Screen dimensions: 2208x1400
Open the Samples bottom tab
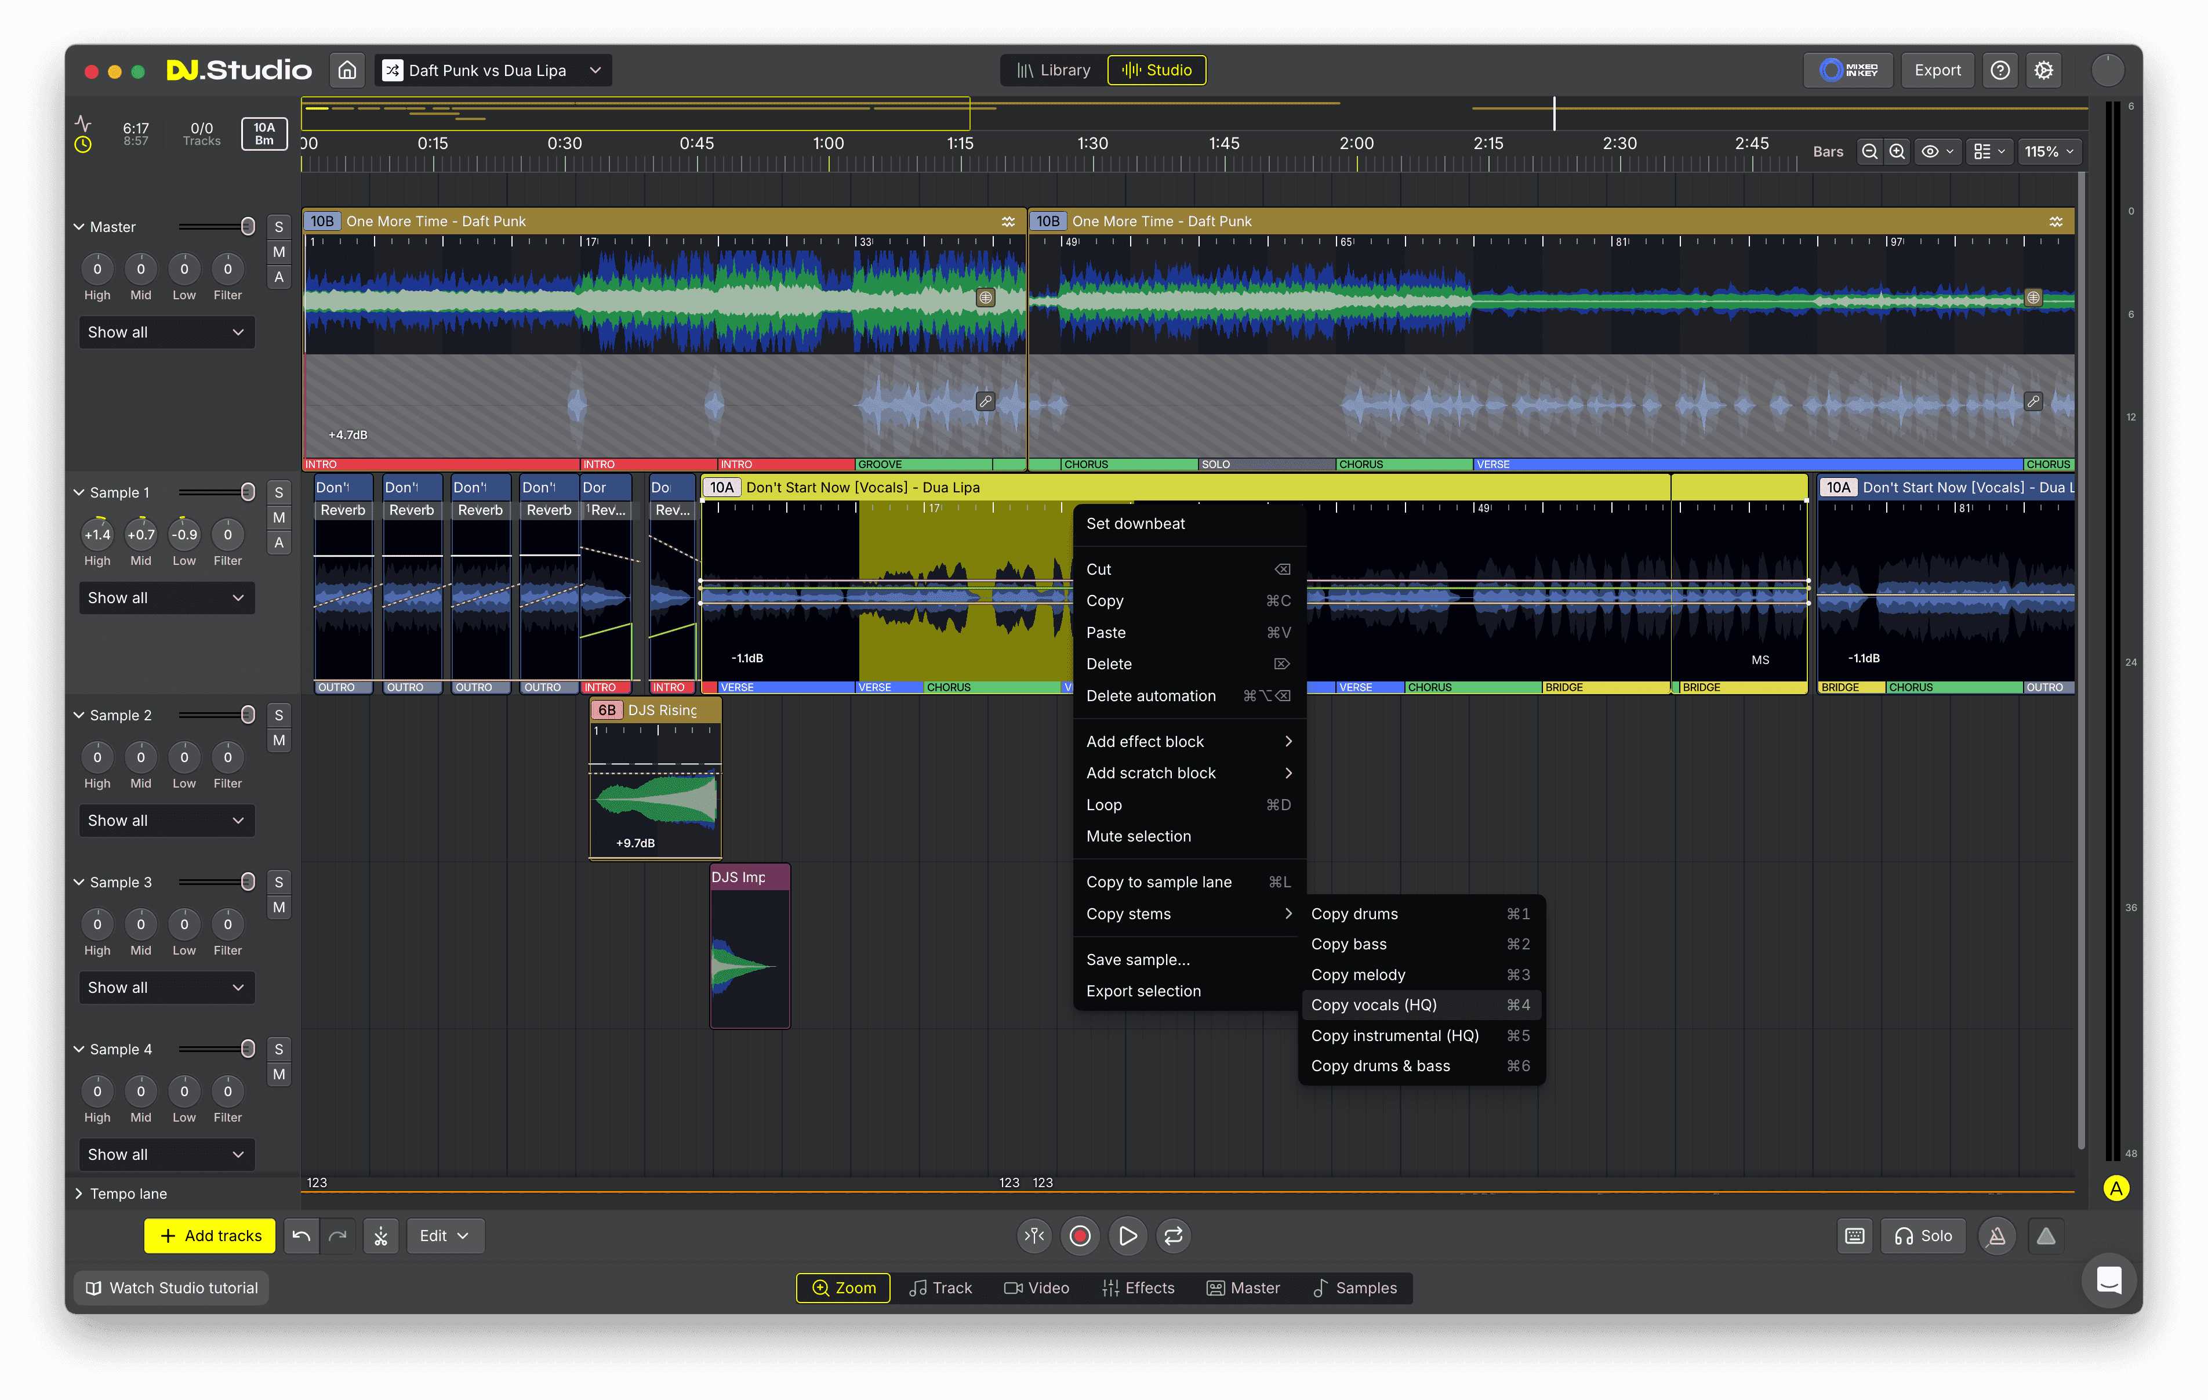tap(1355, 1288)
